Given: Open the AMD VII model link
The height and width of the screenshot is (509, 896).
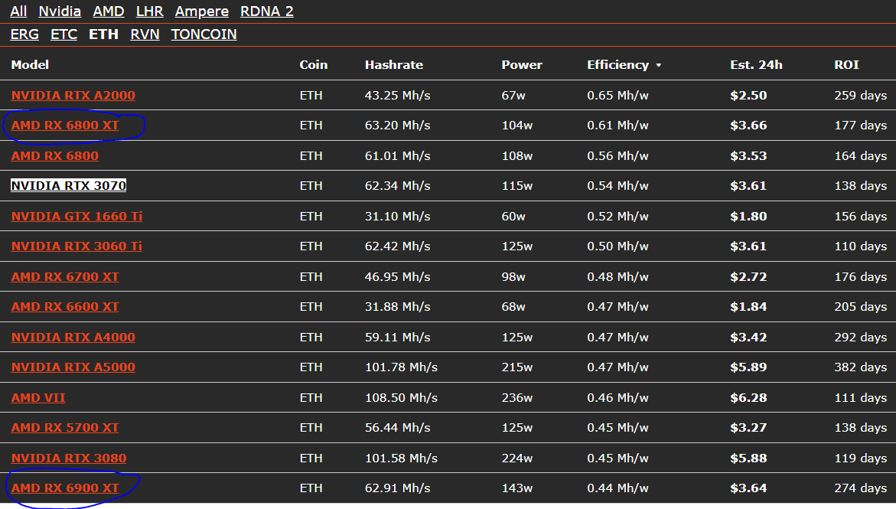Looking at the screenshot, I should [x=37, y=398].
